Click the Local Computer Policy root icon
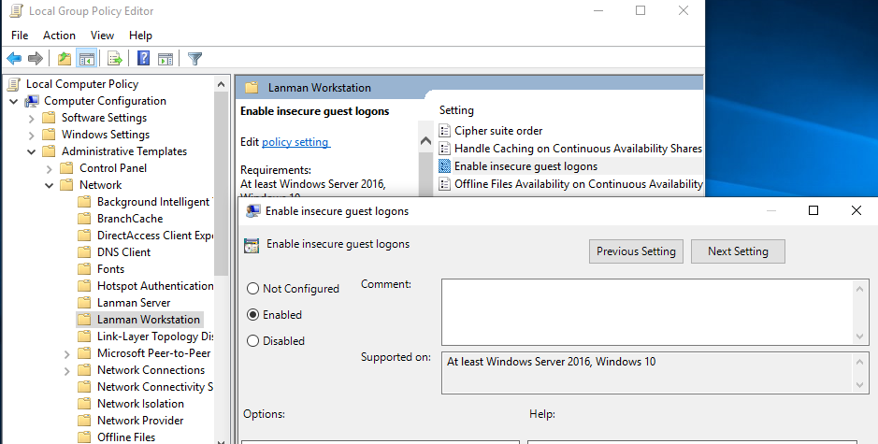The height and width of the screenshot is (444, 878). (x=14, y=84)
